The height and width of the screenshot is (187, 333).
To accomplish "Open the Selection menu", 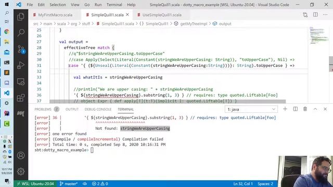I will coord(58,5).
